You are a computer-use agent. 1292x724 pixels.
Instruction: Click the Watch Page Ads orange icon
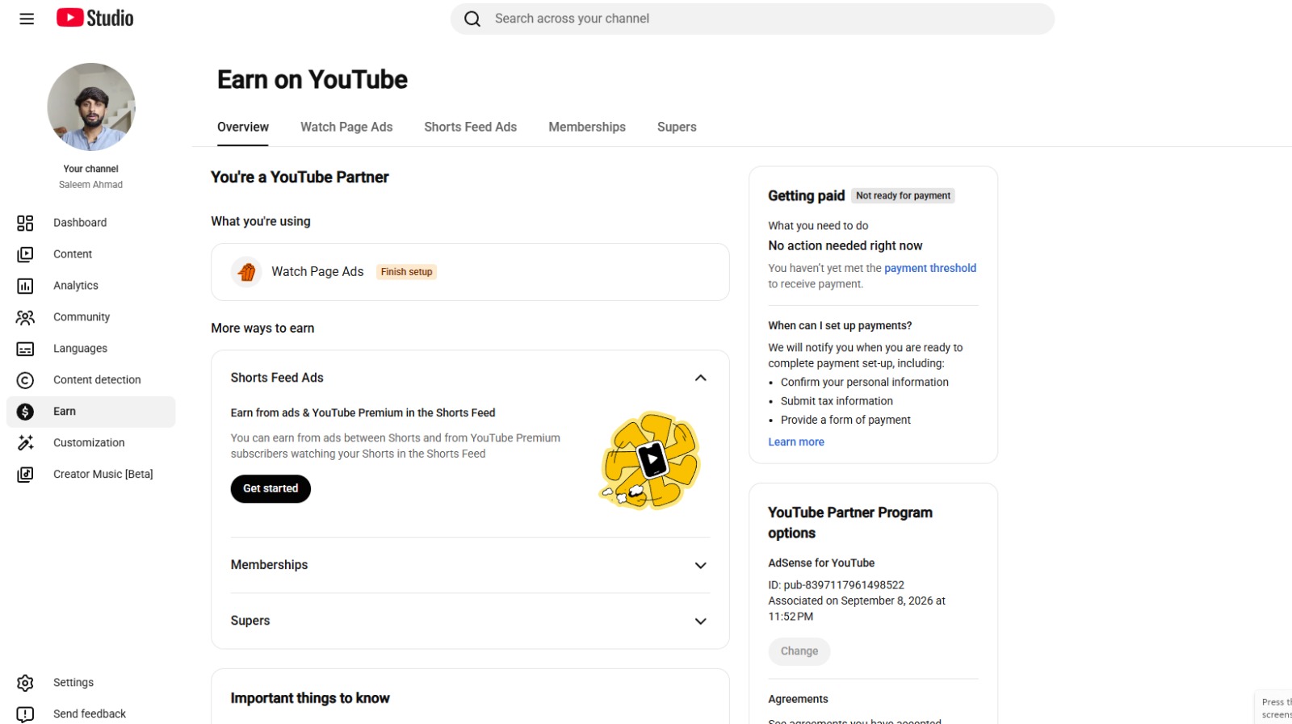click(246, 272)
